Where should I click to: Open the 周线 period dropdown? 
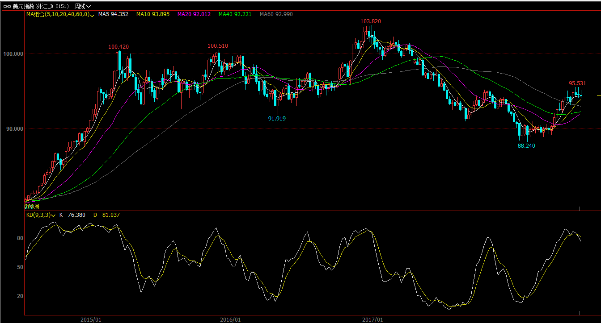(83, 6)
